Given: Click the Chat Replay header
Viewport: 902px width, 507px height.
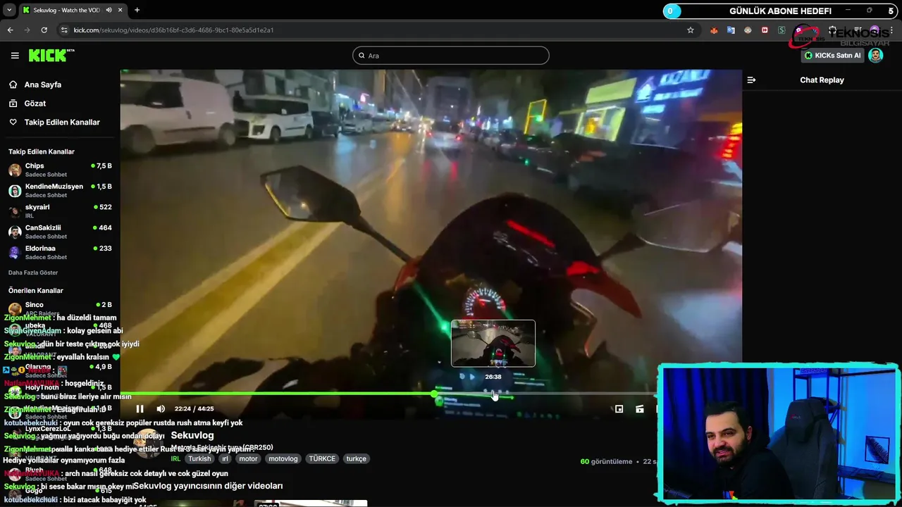Looking at the screenshot, I should click(822, 80).
